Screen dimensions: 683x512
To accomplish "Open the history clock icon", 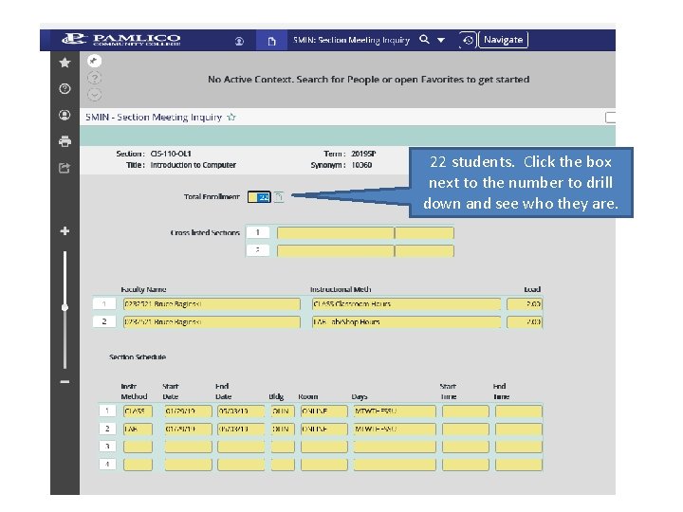I will pyautogui.click(x=468, y=41).
